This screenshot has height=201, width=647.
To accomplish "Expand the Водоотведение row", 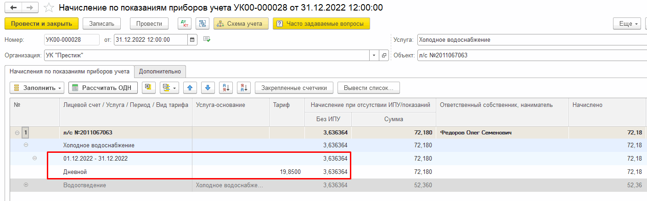I will [x=26, y=185].
